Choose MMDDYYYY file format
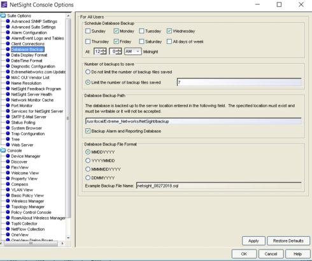The image size is (312, 261). click(x=88, y=152)
